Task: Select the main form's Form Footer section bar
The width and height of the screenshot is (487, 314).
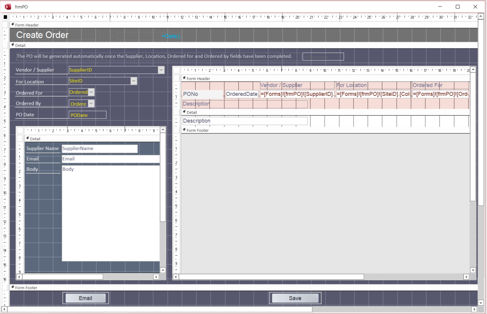Action: point(244,288)
